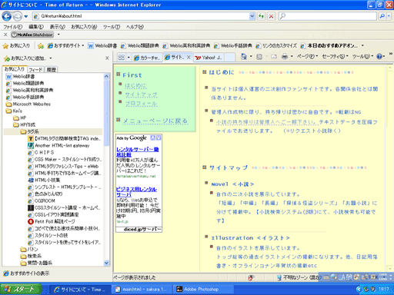The height and width of the screenshot is (295, 394).
Task: Switch to Adobe Photoshop on taskbar
Action: click(x=203, y=290)
